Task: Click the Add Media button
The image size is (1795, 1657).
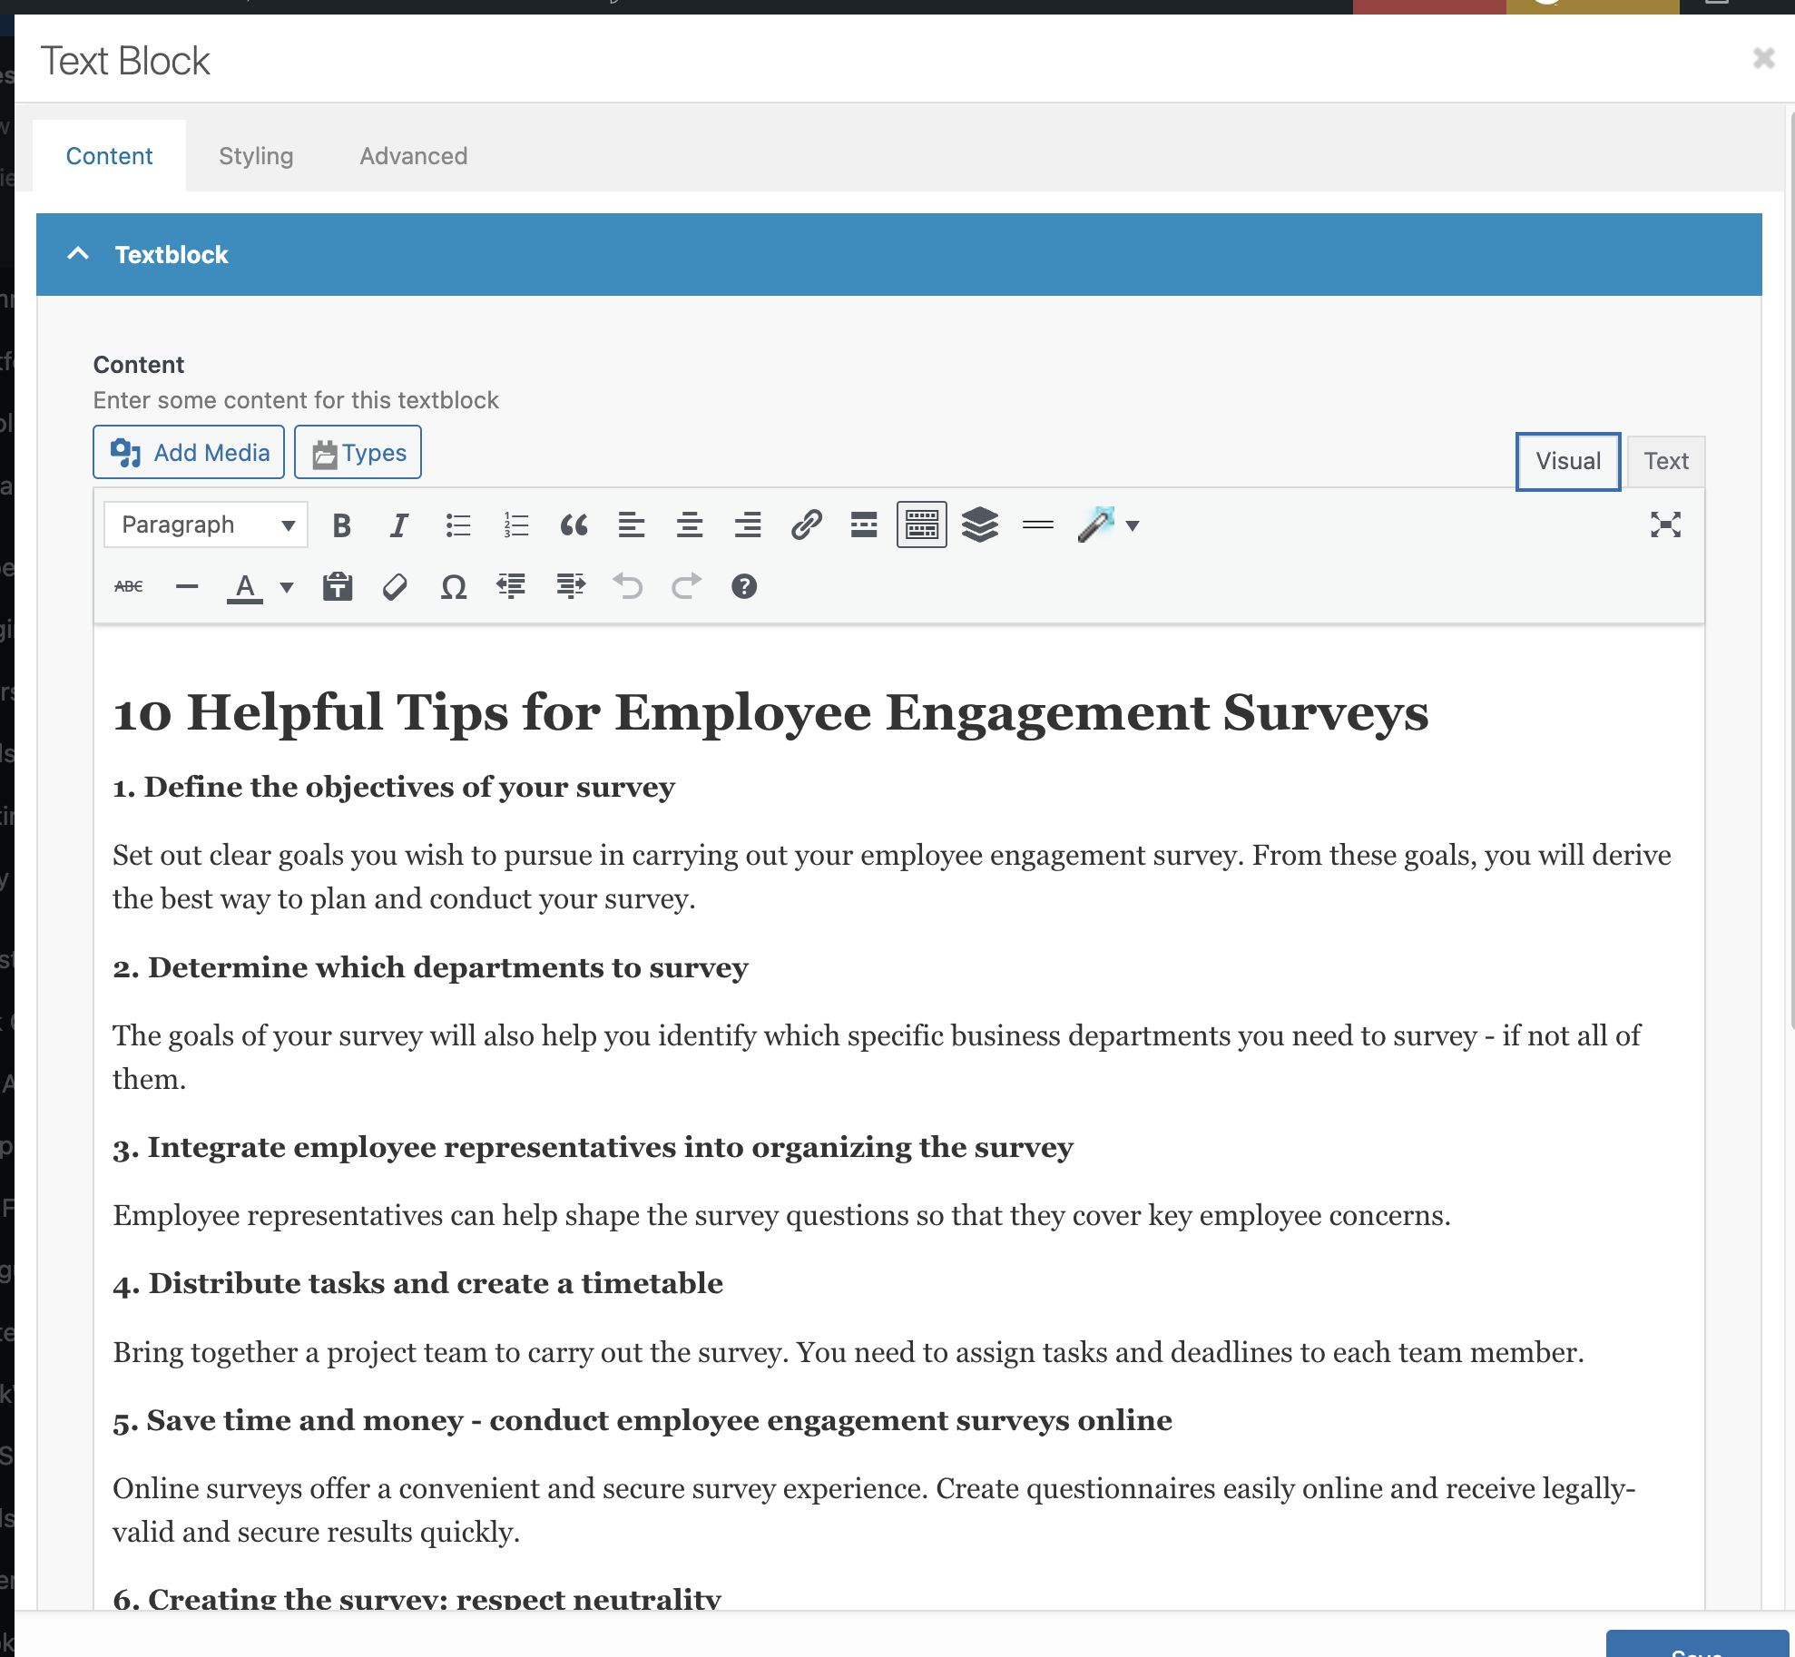Action: 189,452
